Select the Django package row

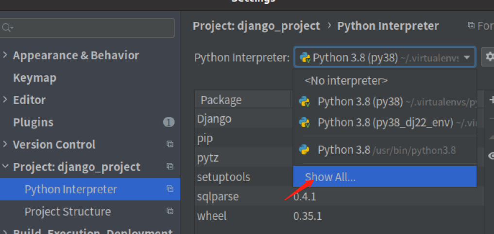tap(244, 119)
